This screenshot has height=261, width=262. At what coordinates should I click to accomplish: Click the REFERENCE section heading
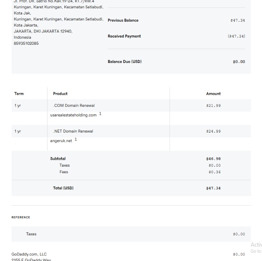click(21, 217)
